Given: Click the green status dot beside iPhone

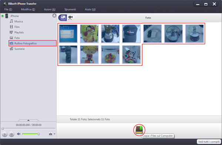Looking at the screenshot, I should point(3,16).
